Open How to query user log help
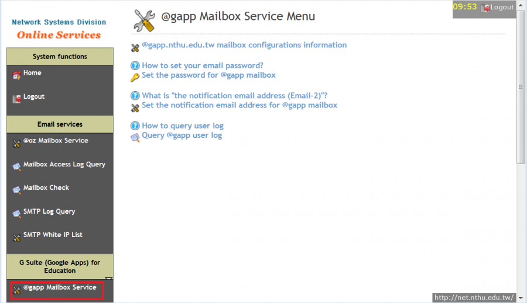This screenshot has width=527, height=303. coord(182,126)
